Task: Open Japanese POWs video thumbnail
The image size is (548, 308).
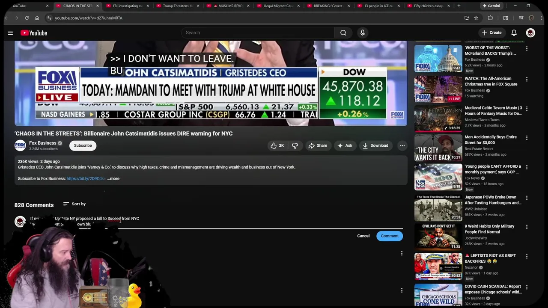Action: point(438,208)
